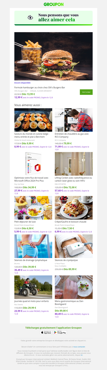Viewport: 107px width, 370px height.
Task: Click 'Journée quad et moto pour enfants' title
Action: pos(32,301)
